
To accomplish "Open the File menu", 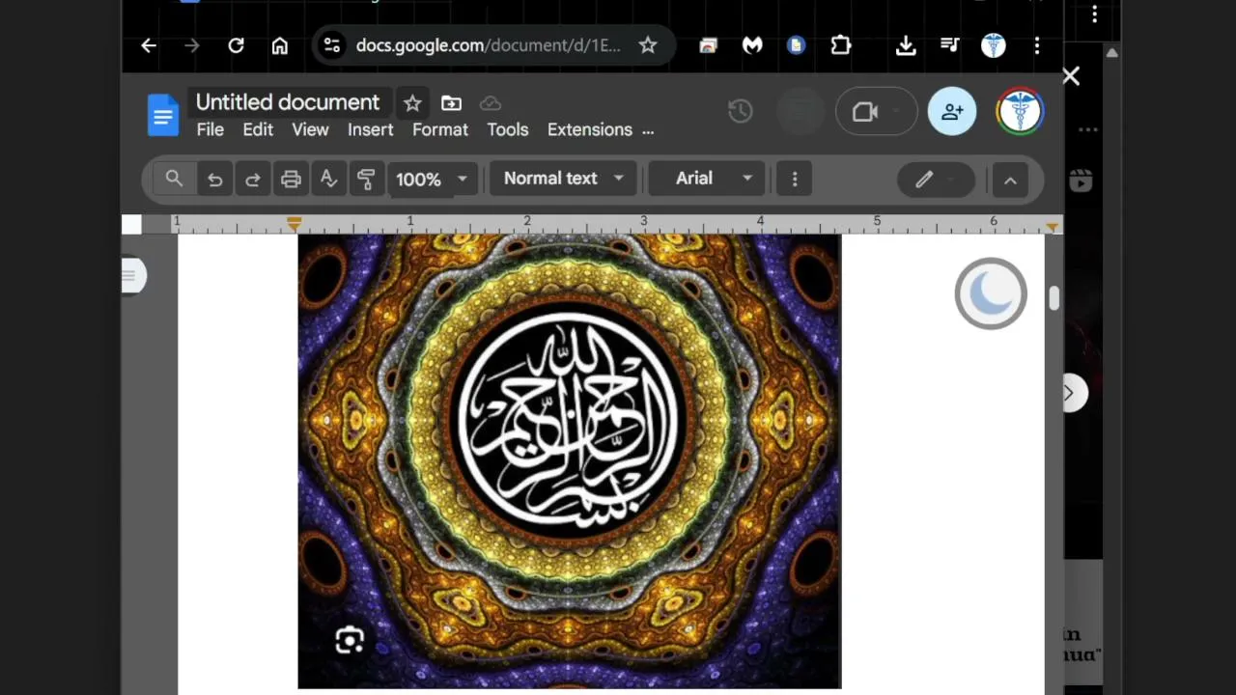I will [x=211, y=129].
